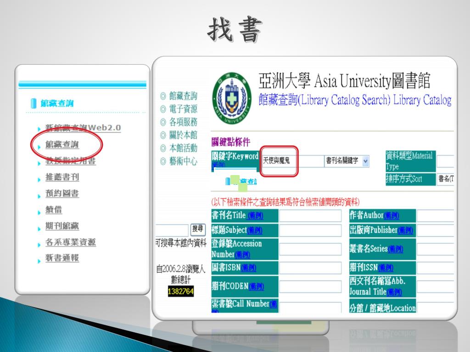Click the 關鍵點條件 heading text
This screenshot has width=470, height=352.
[x=230, y=142]
